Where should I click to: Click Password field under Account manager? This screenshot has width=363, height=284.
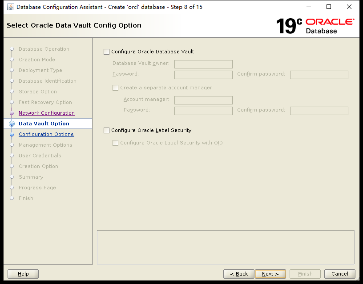pyautogui.click(x=203, y=111)
